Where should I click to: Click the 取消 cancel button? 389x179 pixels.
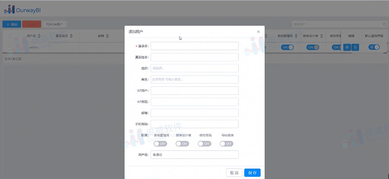234,173
